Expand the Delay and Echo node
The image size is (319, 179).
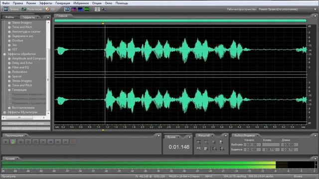[x=9, y=63]
